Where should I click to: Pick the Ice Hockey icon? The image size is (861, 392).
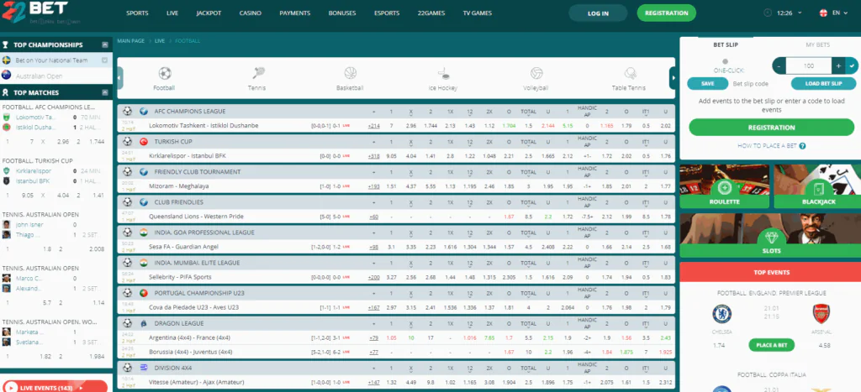[x=443, y=74]
